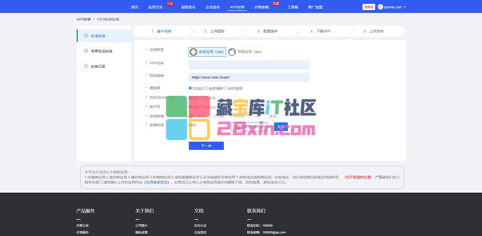Screen dimensions: 482x236
Task: Open the 价格套餐 nav tab
Action: pyautogui.click(x=262, y=7)
